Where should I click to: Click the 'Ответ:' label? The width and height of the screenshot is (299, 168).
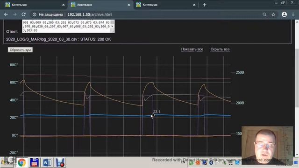click(x=12, y=32)
